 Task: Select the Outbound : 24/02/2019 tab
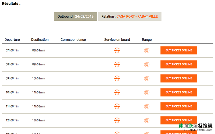(76, 16)
